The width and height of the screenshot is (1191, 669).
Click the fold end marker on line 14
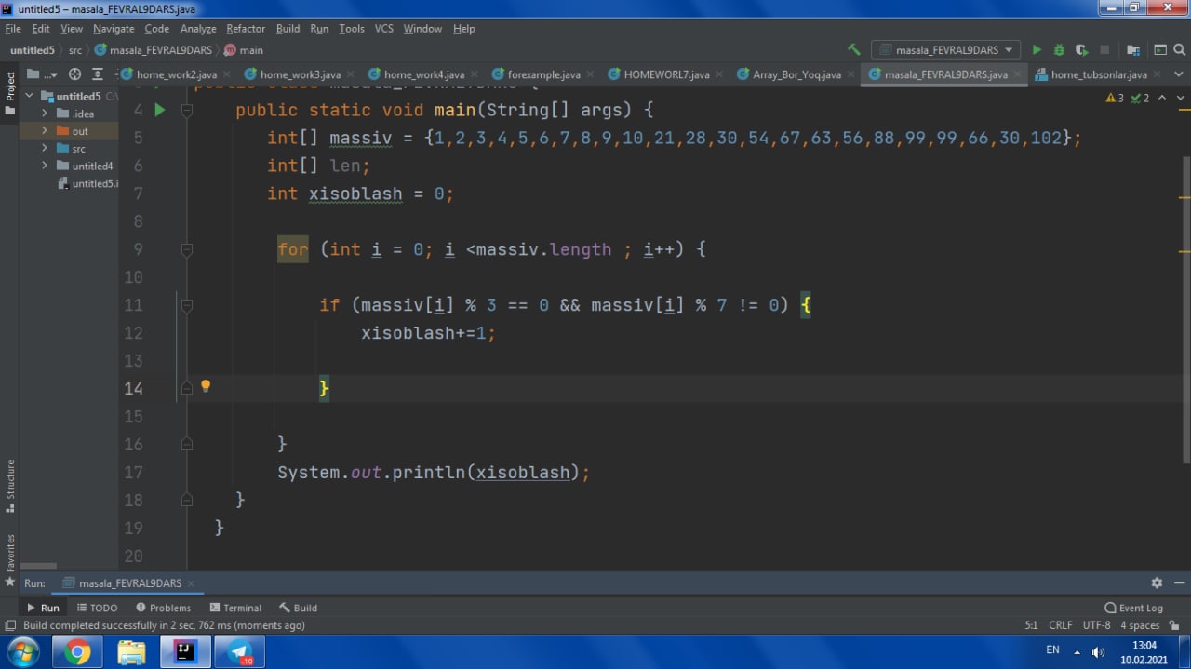(187, 387)
